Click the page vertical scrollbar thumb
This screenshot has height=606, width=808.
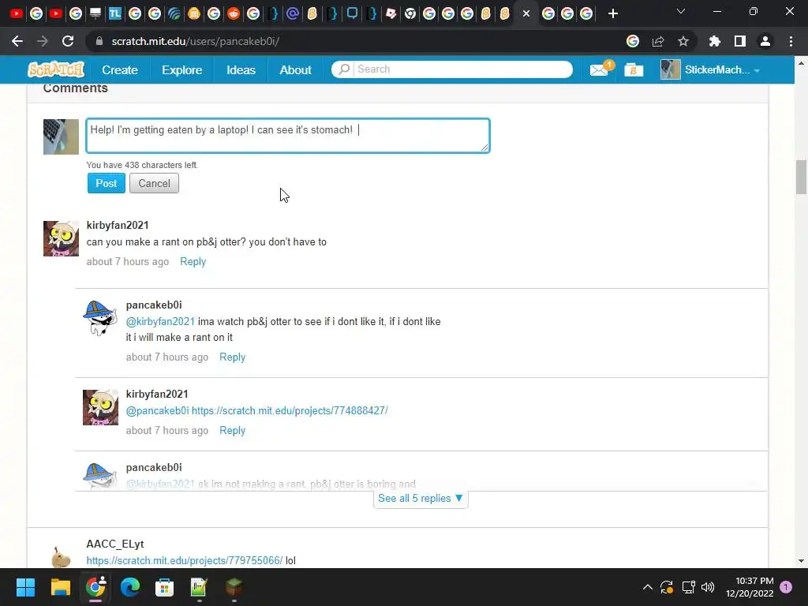(801, 177)
